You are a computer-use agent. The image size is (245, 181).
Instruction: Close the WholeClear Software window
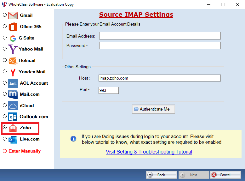pyautogui.click(x=237, y=4)
